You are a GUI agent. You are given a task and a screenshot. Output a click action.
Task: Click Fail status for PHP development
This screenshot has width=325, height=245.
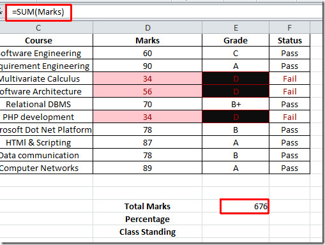tap(289, 117)
